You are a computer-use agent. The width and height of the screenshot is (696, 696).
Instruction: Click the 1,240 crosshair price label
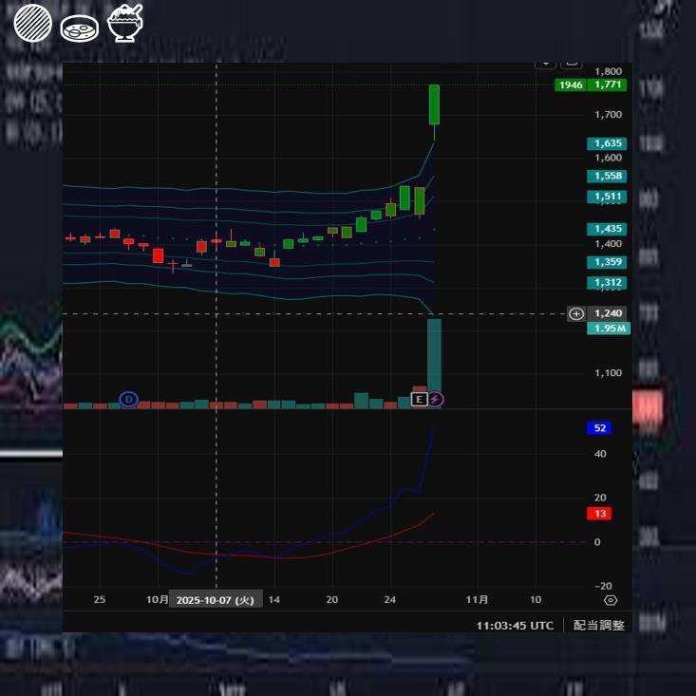click(608, 314)
